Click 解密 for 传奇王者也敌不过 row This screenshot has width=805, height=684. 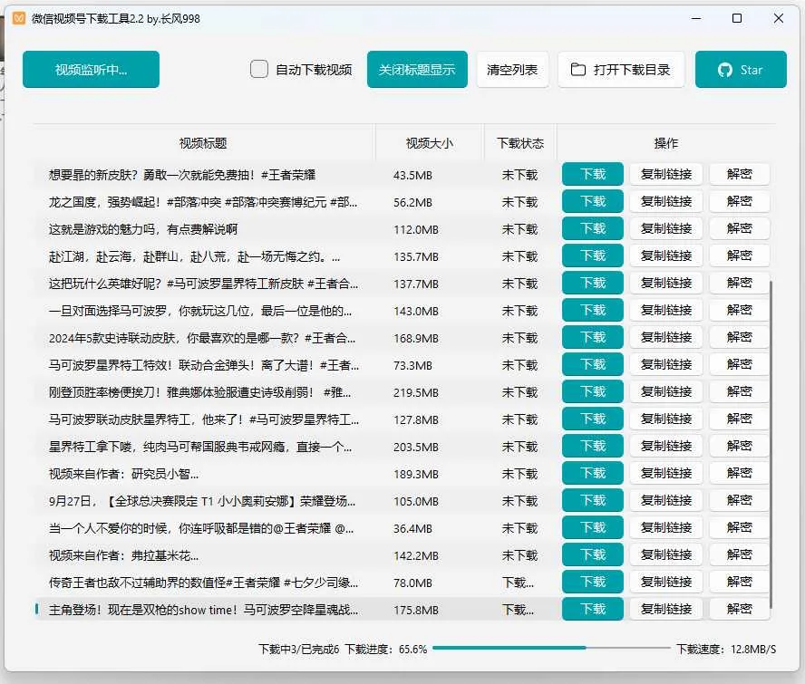click(x=740, y=583)
